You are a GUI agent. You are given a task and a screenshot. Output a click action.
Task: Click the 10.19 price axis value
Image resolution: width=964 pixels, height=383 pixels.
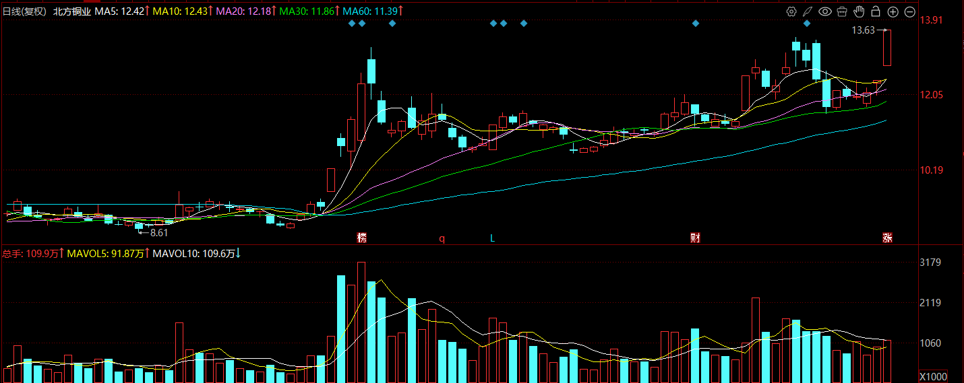(932, 170)
